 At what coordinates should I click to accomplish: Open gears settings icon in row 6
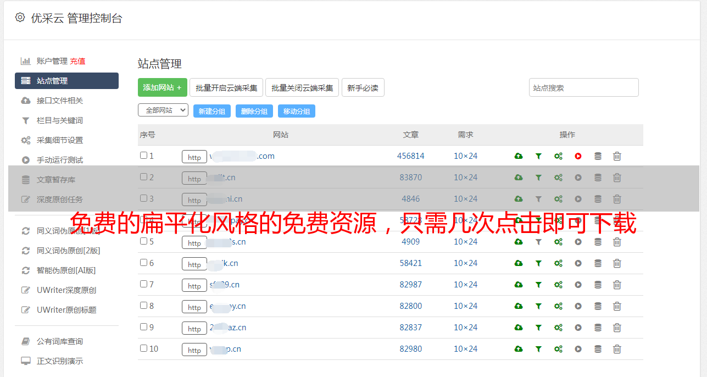click(x=558, y=263)
